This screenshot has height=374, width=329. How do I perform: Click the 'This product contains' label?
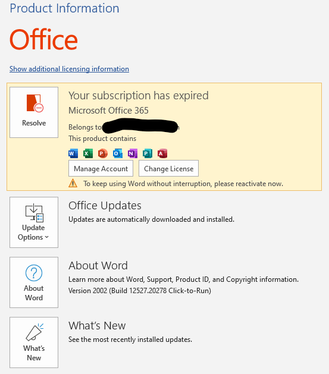tap(102, 139)
